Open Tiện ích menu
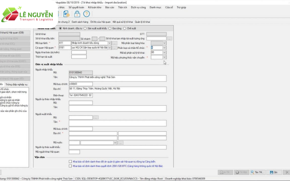This screenshot has width=290, height=181. [x=123, y=7]
